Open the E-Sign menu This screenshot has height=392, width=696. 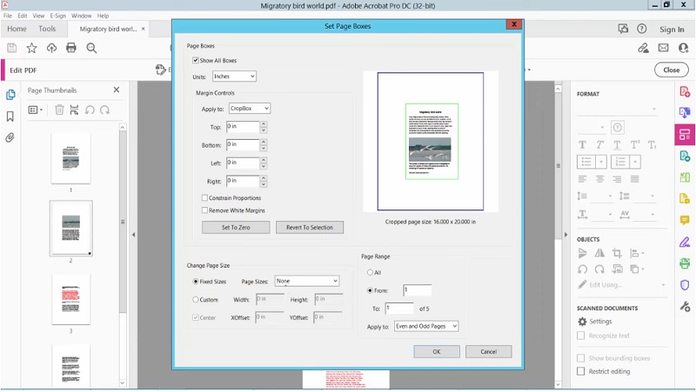(x=57, y=16)
